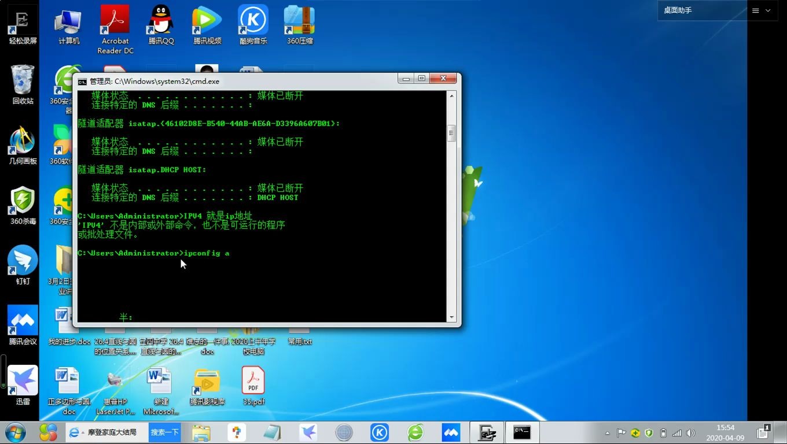
Task: Select the 正多边形与圆.doc Word file
Action: coord(69,390)
